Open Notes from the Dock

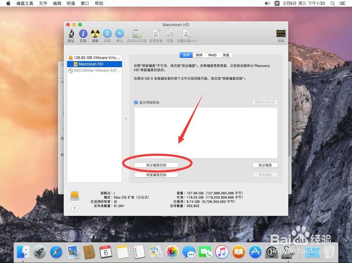(x=122, y=252)
